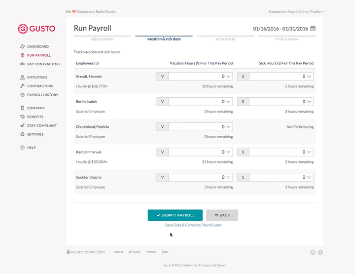
Task: Open Employees in the sidebar
Action: 37,78
